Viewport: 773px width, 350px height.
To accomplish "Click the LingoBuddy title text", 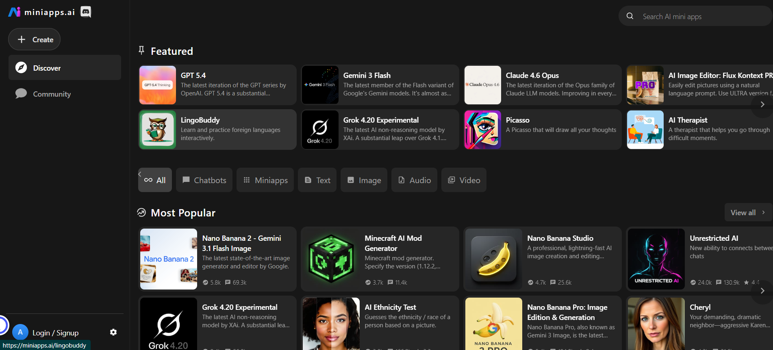I will click(200, 120).
